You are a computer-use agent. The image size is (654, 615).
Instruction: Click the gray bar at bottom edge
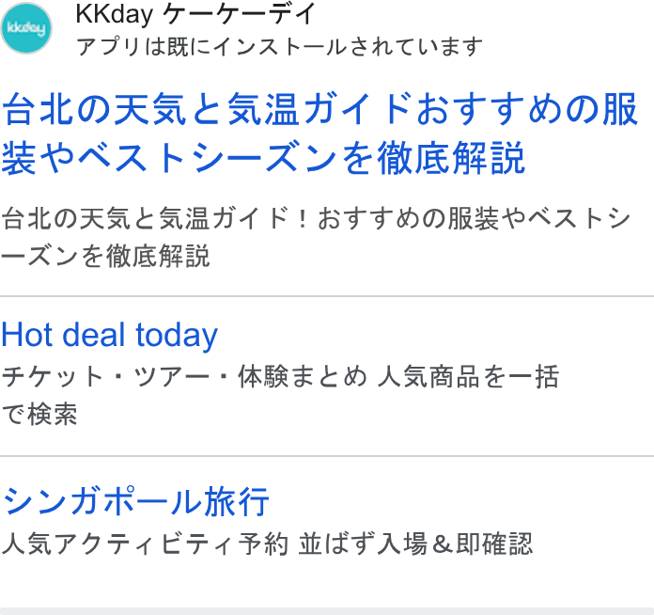point(327,611)
